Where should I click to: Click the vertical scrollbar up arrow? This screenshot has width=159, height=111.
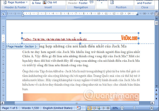156,19
